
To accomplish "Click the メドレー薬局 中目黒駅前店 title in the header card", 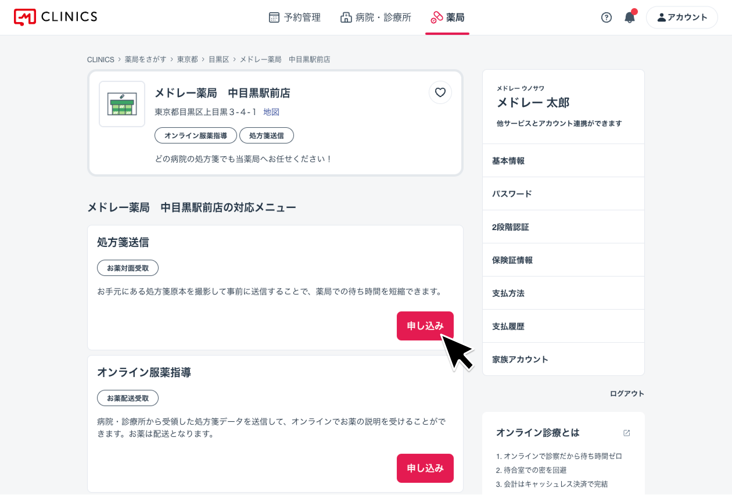I will point(223,93).
